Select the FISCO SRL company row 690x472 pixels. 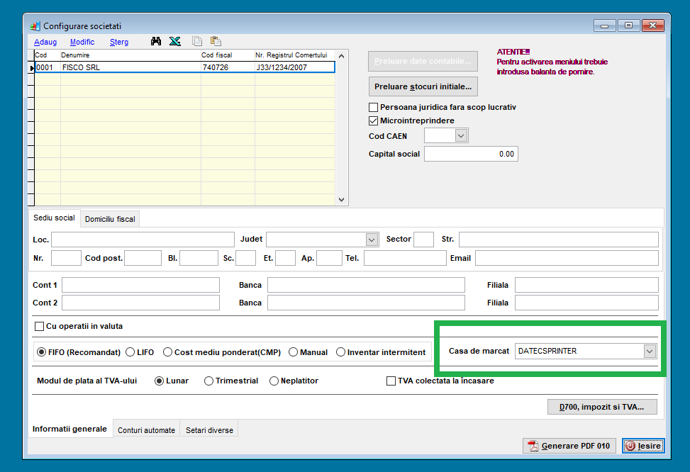pos(185,67)
